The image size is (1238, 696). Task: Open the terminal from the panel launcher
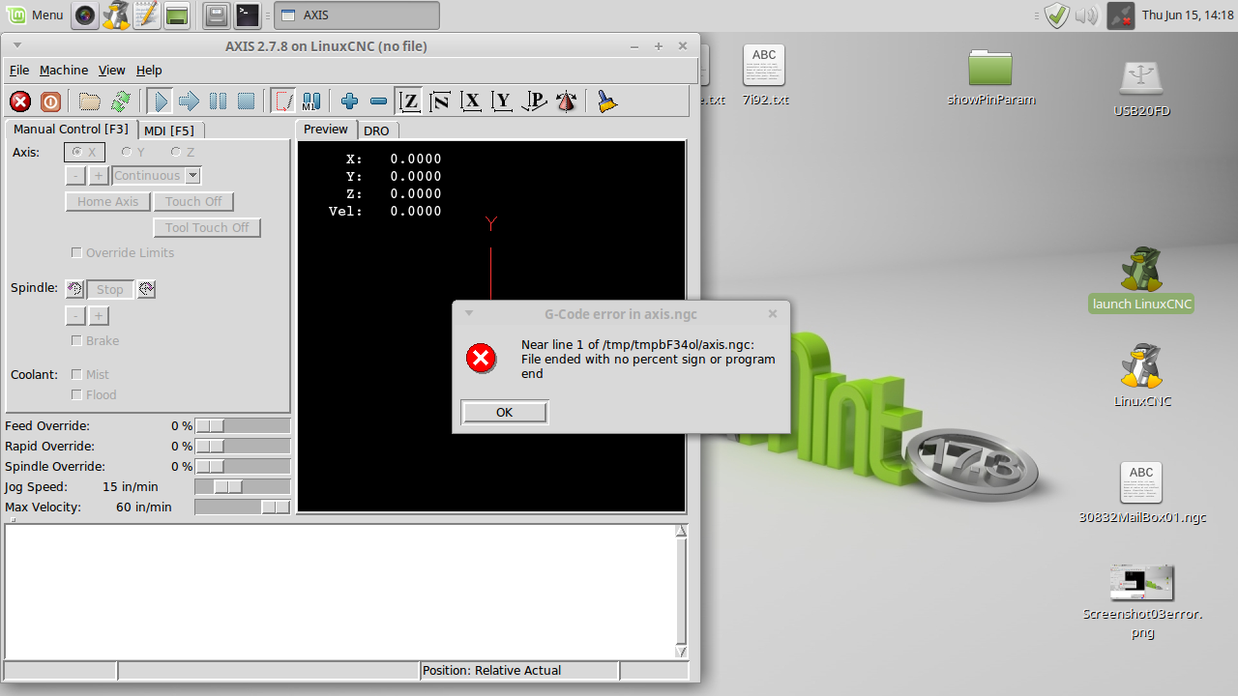248,14
